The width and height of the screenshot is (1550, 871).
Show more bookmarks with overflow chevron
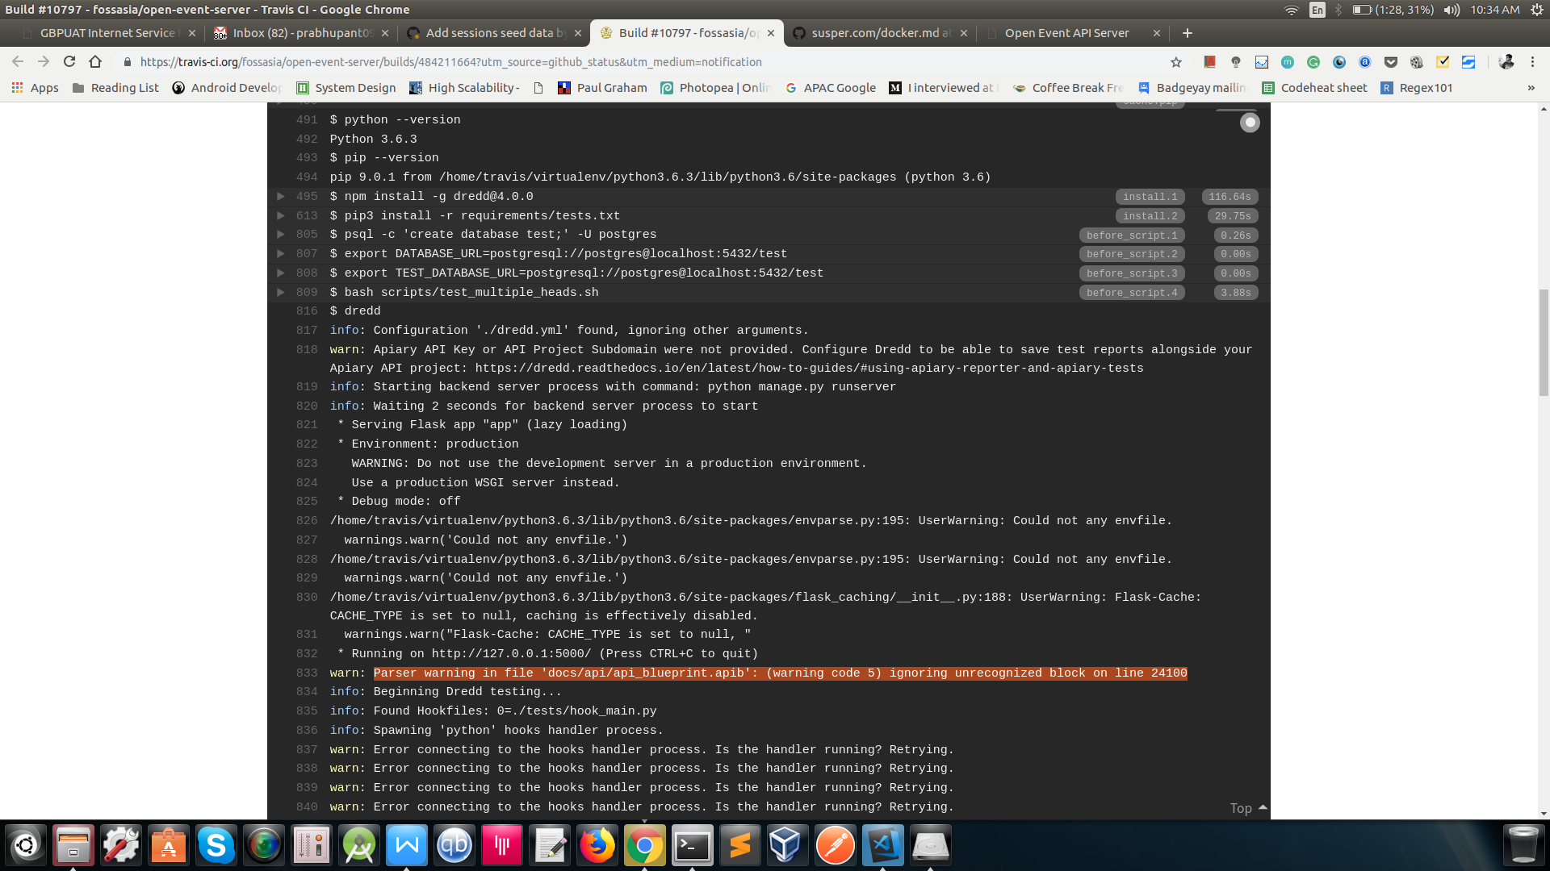click(1531, 88)
